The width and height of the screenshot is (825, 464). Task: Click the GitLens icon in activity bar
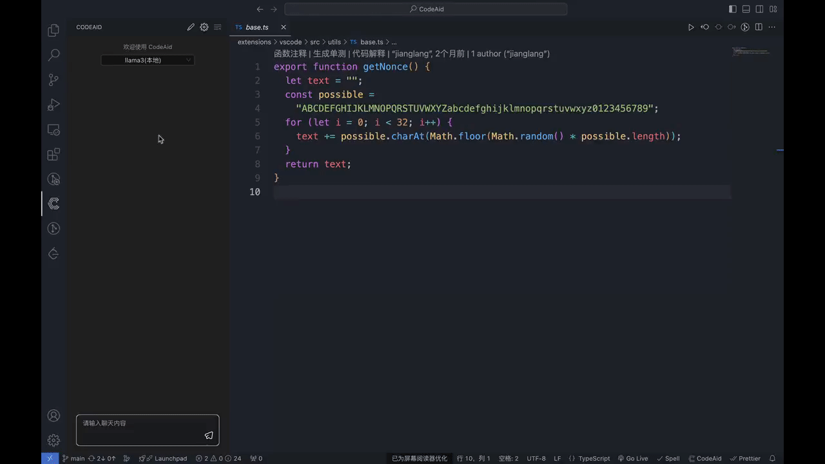[53, 229]
